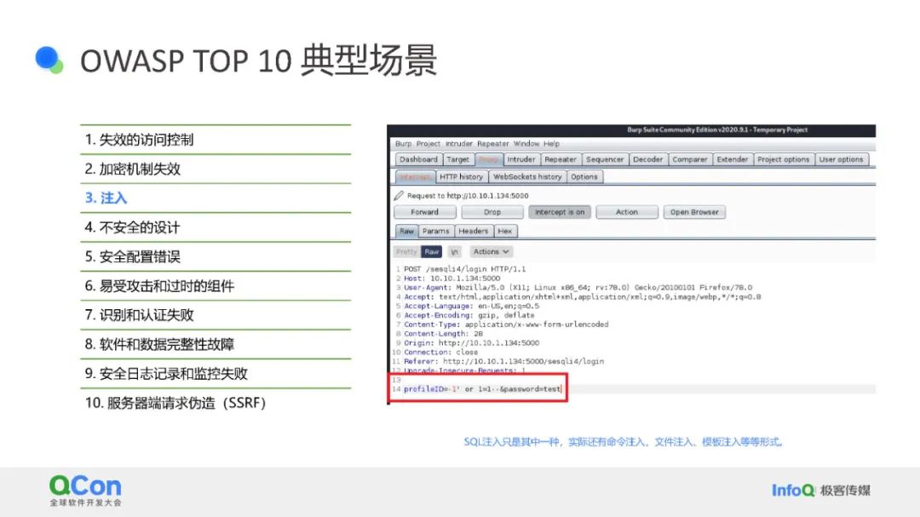Click the Connection: close line
The width and height of the screenshot is (920, 517).
click(440, 352)
